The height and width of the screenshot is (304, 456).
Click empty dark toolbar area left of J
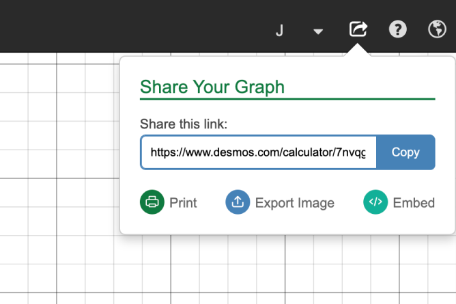[x=137, y=27]
